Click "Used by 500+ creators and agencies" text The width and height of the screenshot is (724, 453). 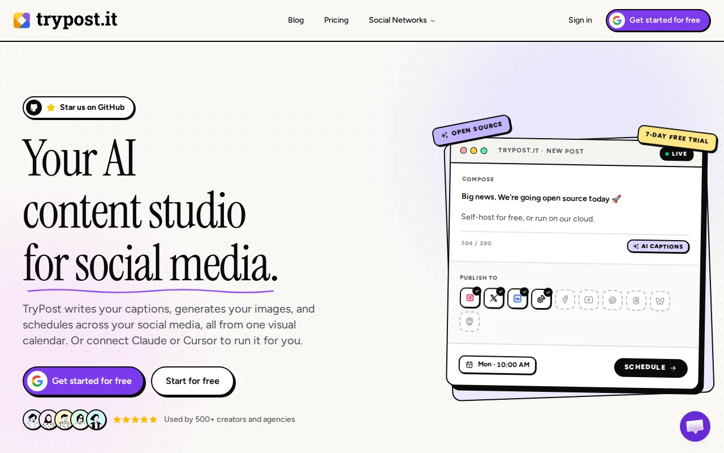[230, 420]
